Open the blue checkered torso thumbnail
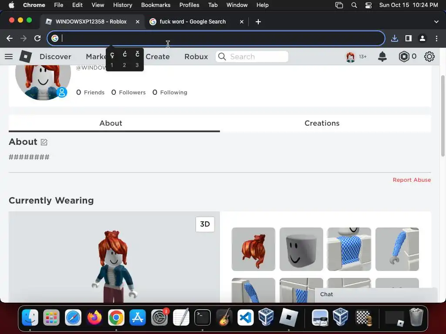This screenshot has width=446, height=334. pyautogui.click(x=349, y=249)
